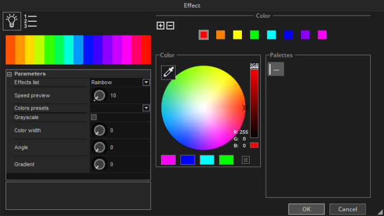Click the Color width value 0
Screen dimensions: 384x216
111,131
